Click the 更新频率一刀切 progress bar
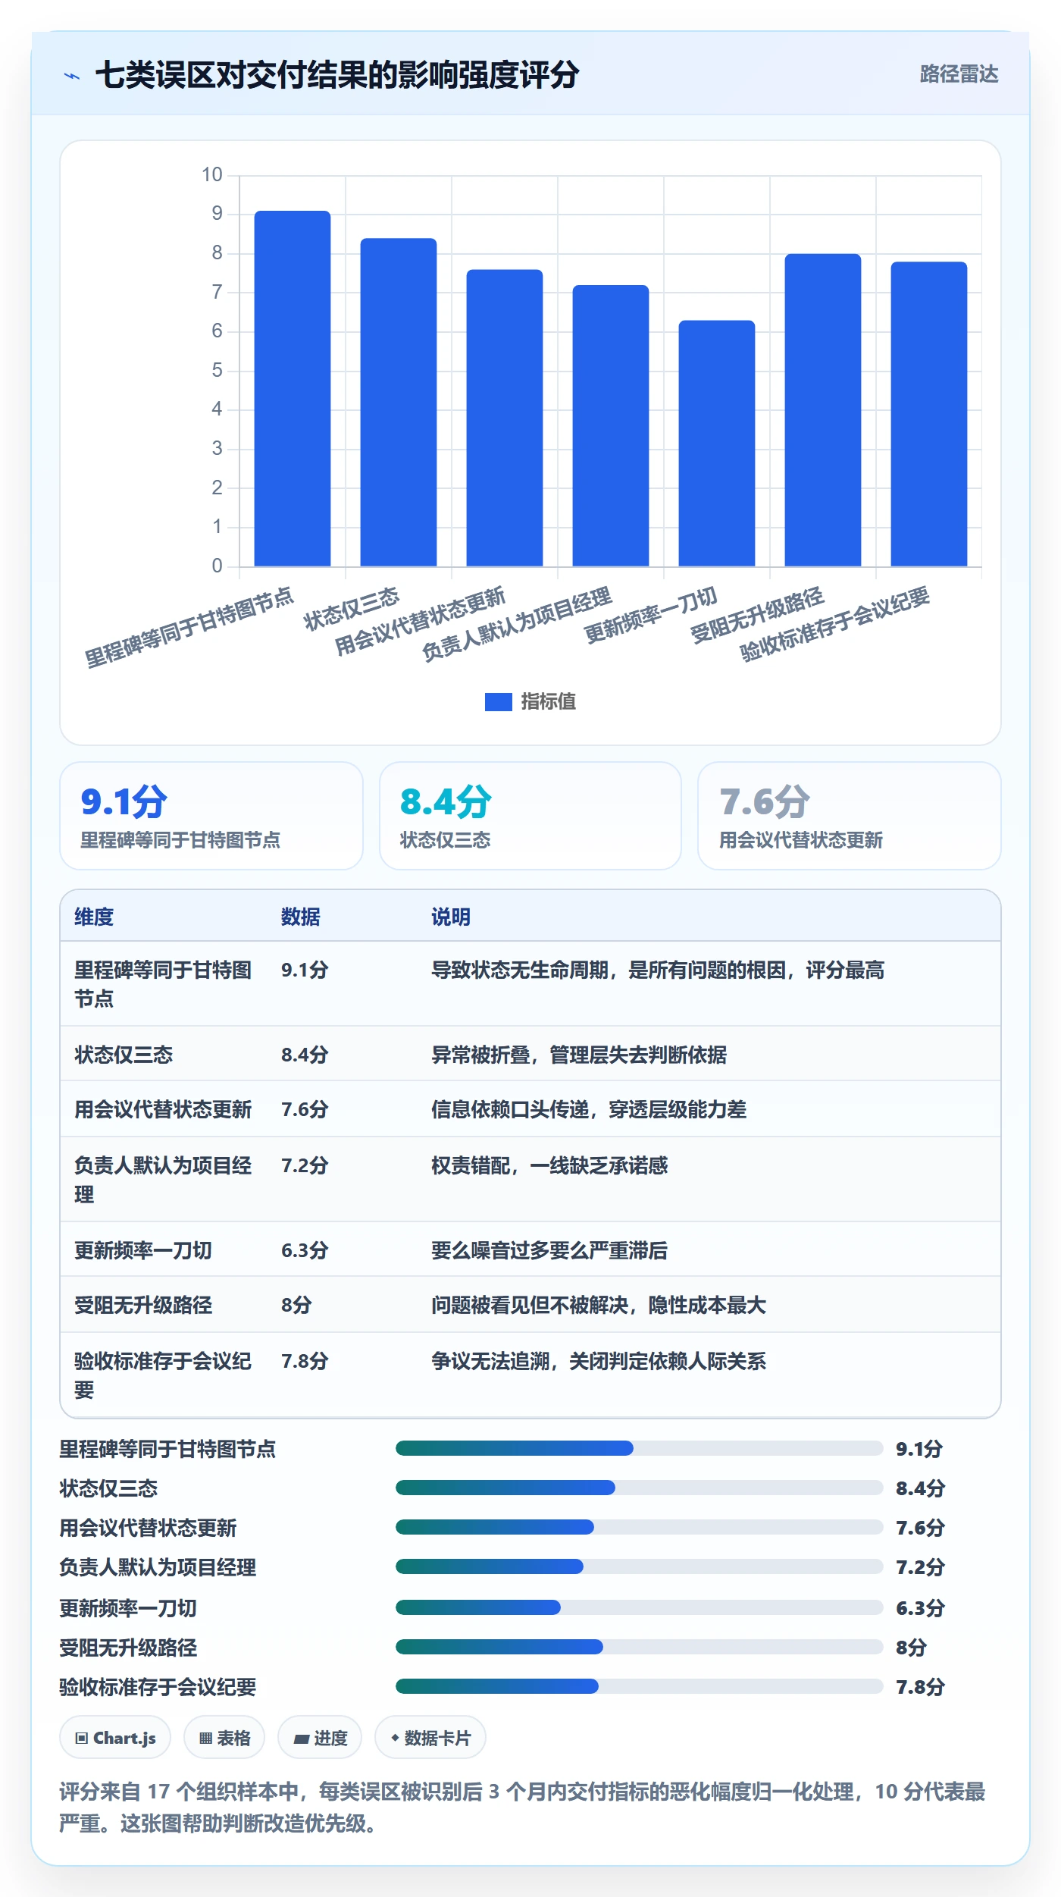This screenshot has height=1897, width=1061. pyautogui.click(x=639, y=1607)
